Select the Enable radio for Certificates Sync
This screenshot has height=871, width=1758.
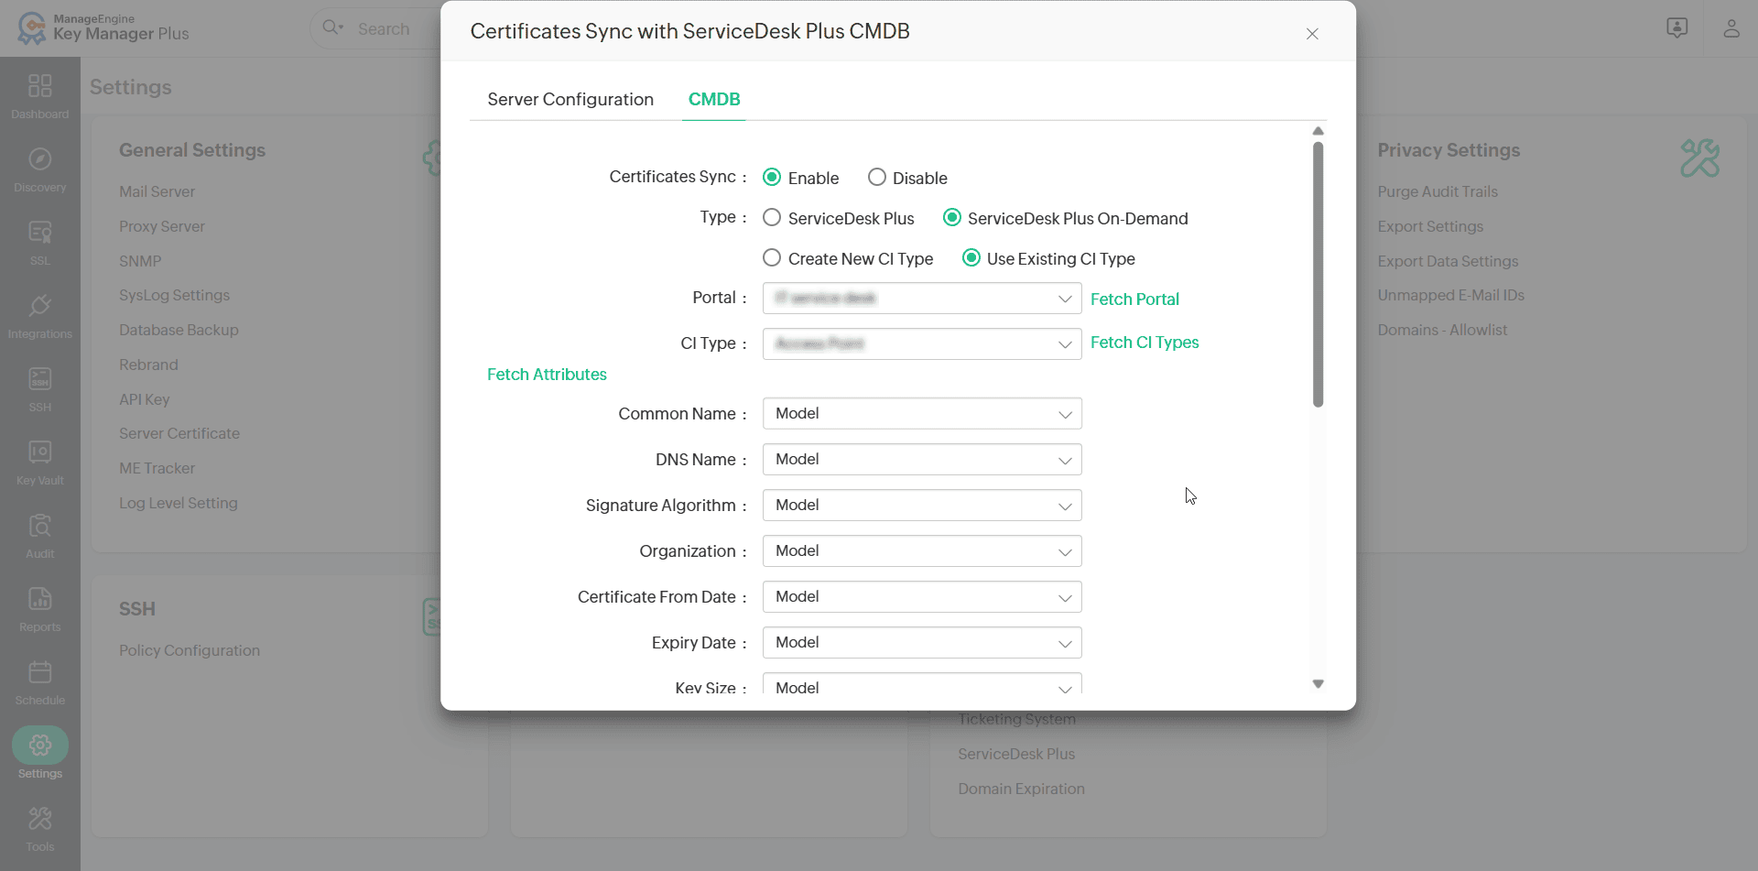[772, 177]
